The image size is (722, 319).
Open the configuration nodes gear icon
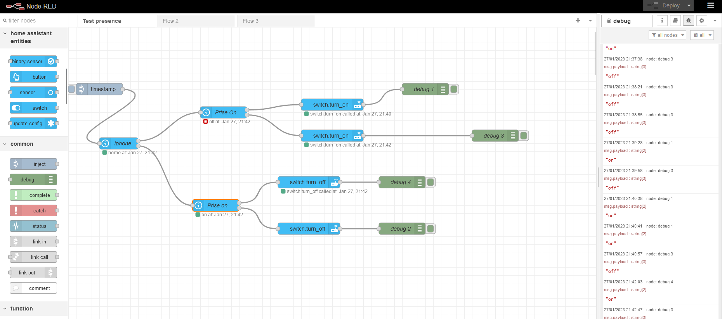pos(701,21)
